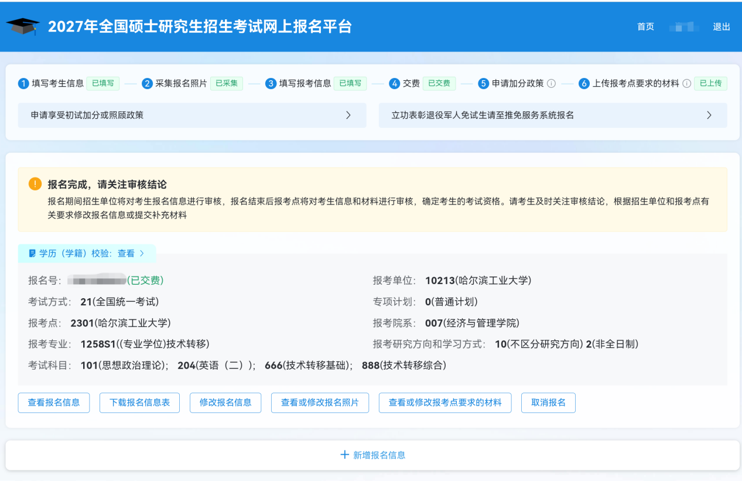
Task: Open step 采集报名照片
Action: 181,84
